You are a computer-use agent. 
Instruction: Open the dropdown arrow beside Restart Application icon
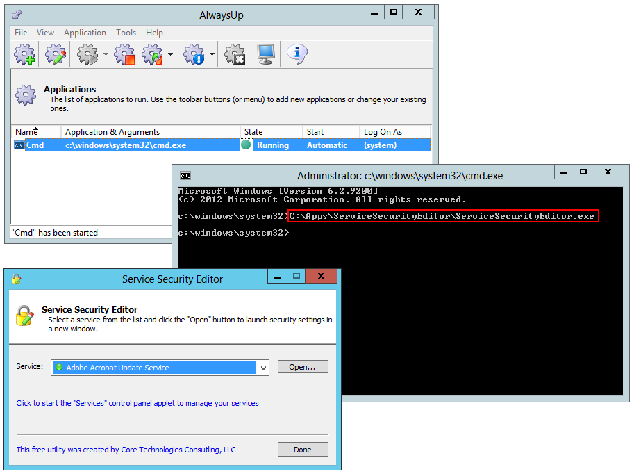[x=170, y=54]
